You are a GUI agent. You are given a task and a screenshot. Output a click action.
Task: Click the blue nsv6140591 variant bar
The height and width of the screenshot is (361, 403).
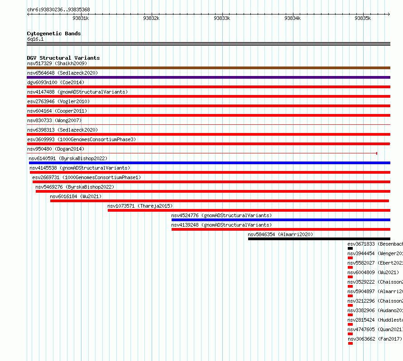click(x=210, y=163)
